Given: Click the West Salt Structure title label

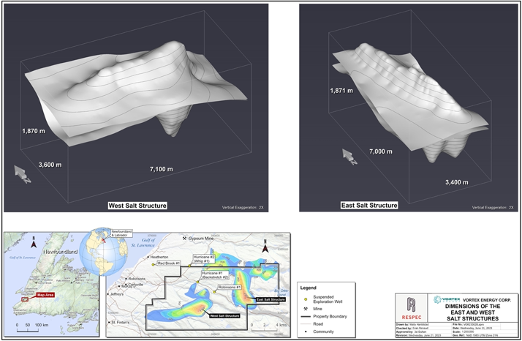Looking at the screenshot, I should (137, 205).
